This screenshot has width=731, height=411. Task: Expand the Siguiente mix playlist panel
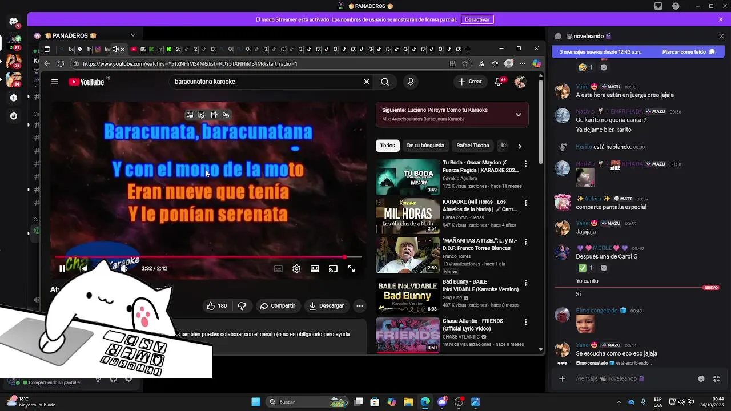tap(518, 114)
